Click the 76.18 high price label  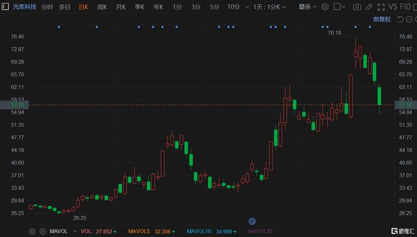334,33
